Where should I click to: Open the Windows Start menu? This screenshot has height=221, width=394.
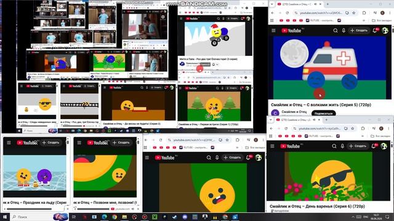(5, 217)
